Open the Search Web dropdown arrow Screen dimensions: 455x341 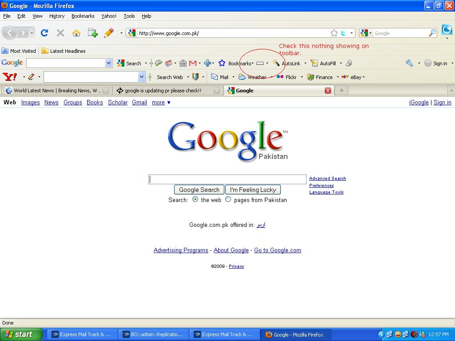tap(188, 77)
